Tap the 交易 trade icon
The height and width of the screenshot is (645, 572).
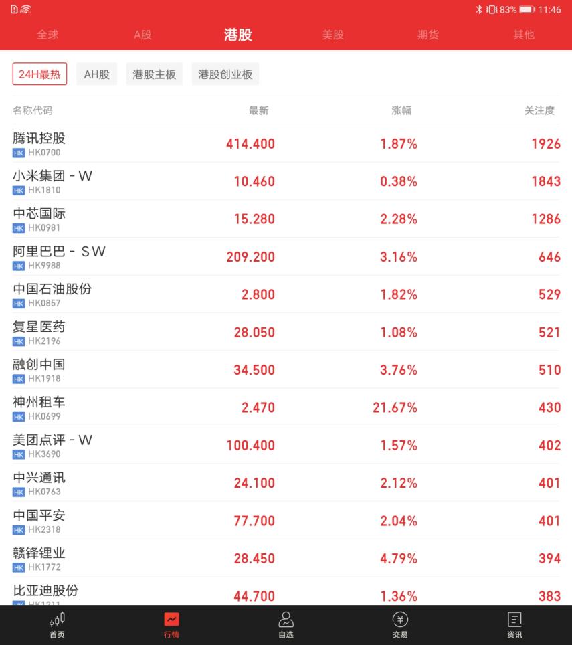click(x=399, y=622)
